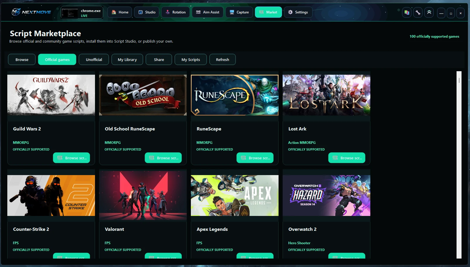The height and width of the screenshot is (267, 470).
Task: Click the MMORPG label under Guild Wars 2
Action: tap(21, 143)
